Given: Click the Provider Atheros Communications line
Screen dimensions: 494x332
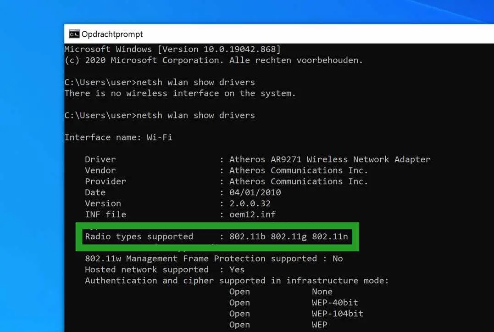Looking at the screenshot, I should (227, 181).
